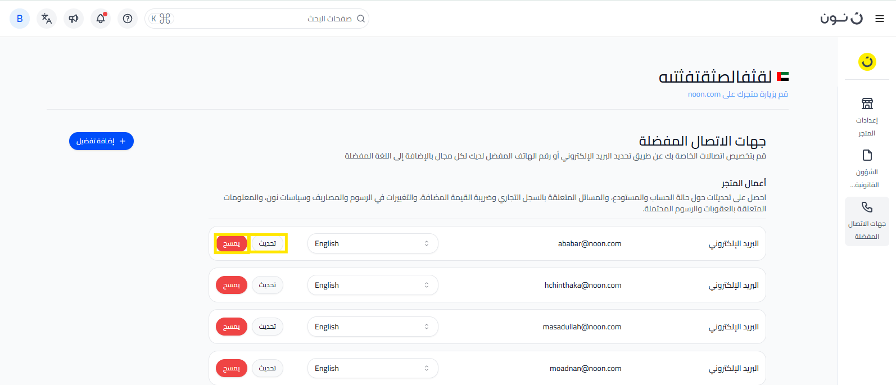Expand language dropdown for hchinthaka@noon.com
The height and width of the screenshot is (385, 896).
372,285
